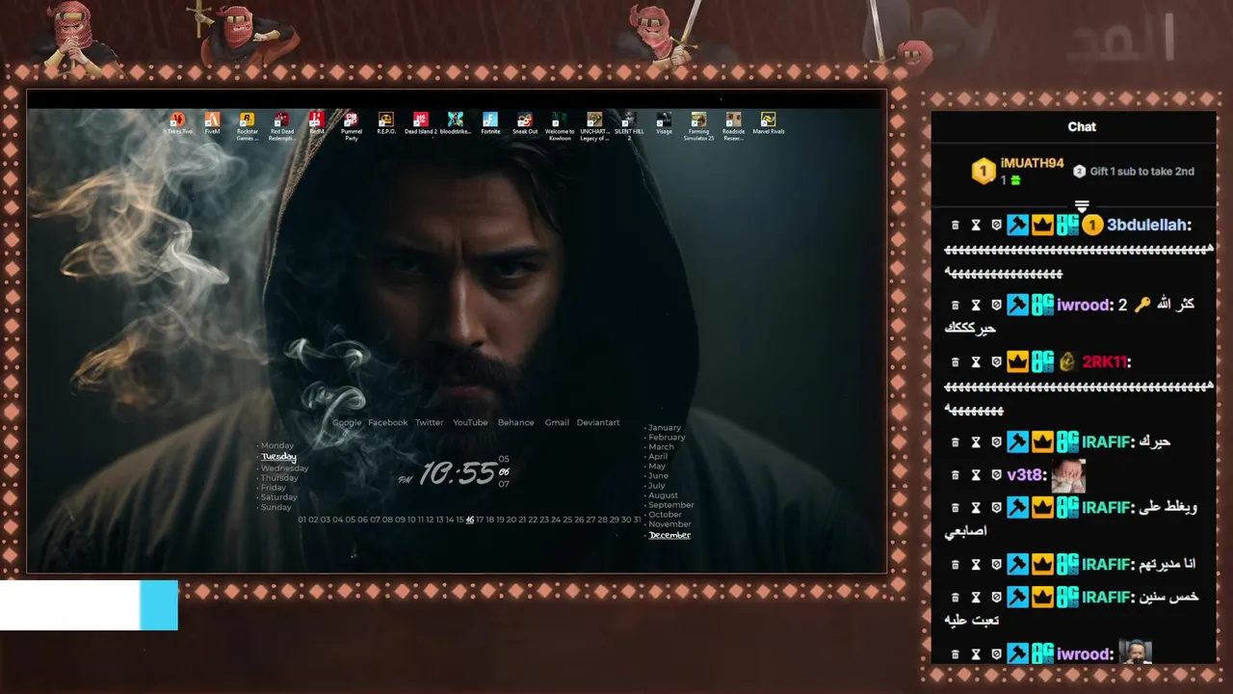Select the Farming Simulator 25 icon

coord(698,126)
